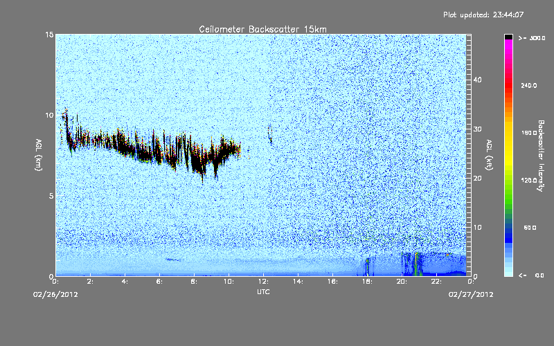Image resolution: width=554 pixels, height=346 pixels.
Task: Click the UTC x-axis label
Action: (x=263, y=291)
